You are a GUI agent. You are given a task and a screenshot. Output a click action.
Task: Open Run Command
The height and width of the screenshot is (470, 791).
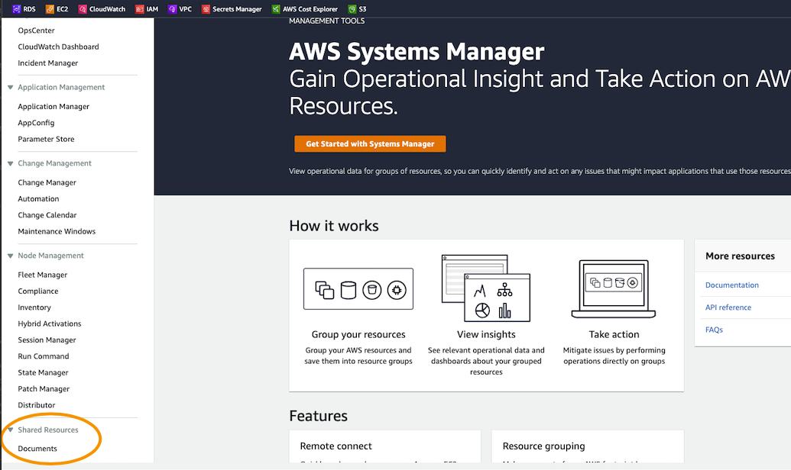tap(44, 356)
